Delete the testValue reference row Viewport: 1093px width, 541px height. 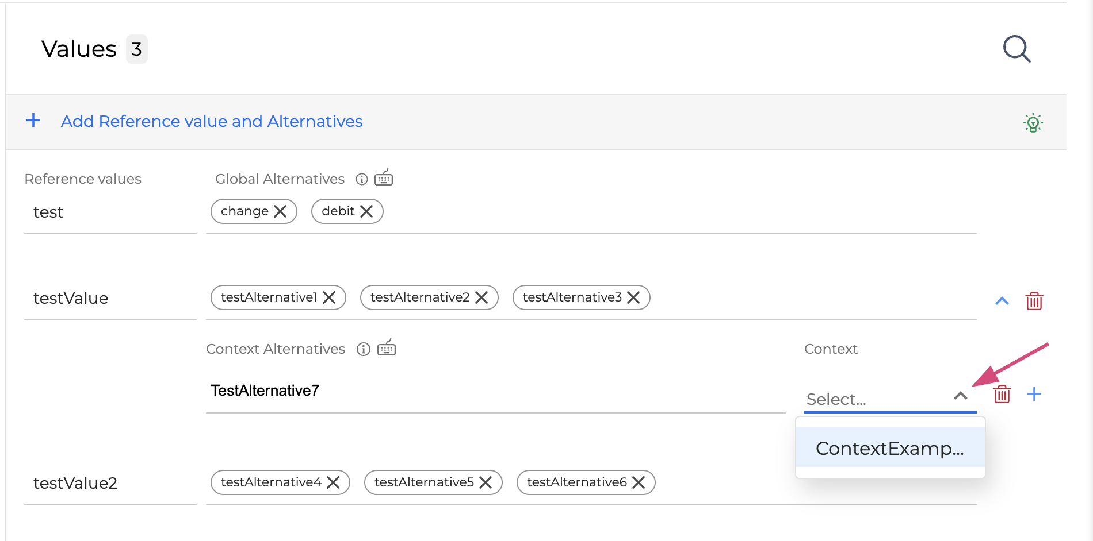click(1034, 301)
